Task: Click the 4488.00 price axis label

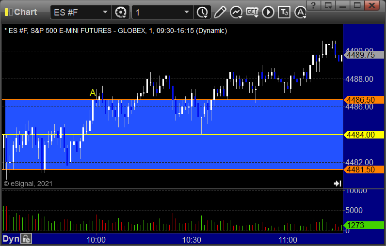Action: pos(359,79)
